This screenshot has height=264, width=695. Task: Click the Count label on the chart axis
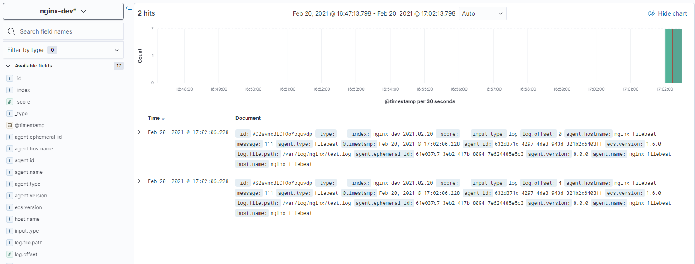140,56
